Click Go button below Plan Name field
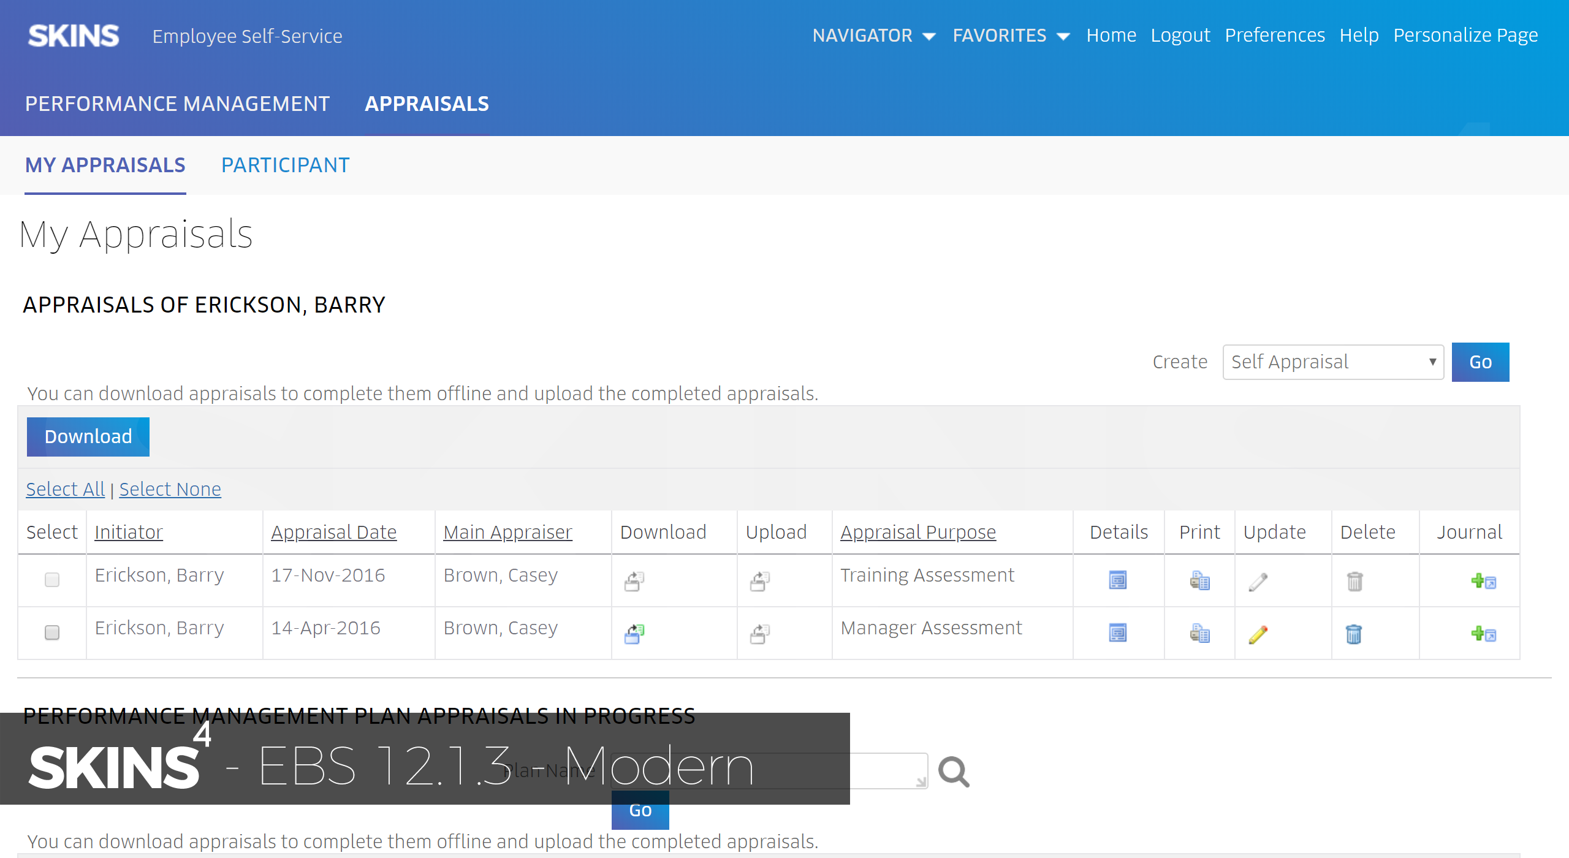Image resolution: width=1569 pixels, height=858 pixels. tap(640, 810)
